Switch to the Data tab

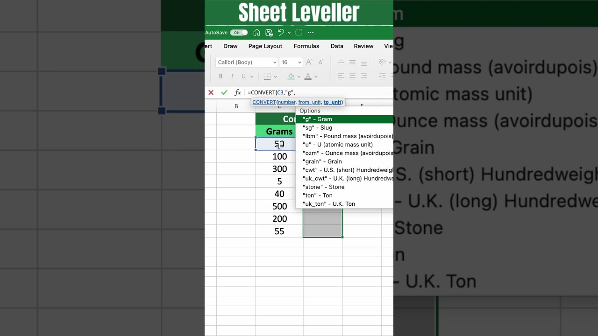pos(337,46)
